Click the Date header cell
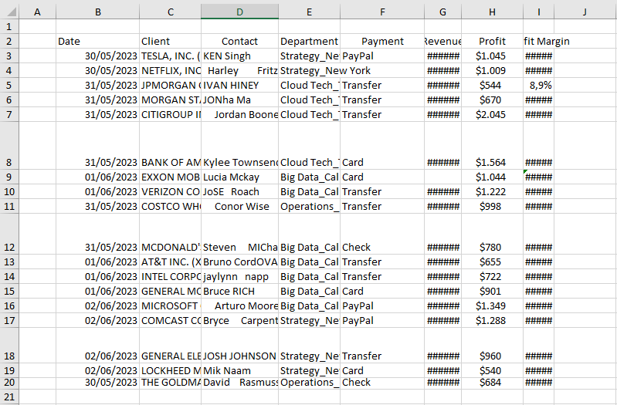617x405 pixels. coord(97,42)
